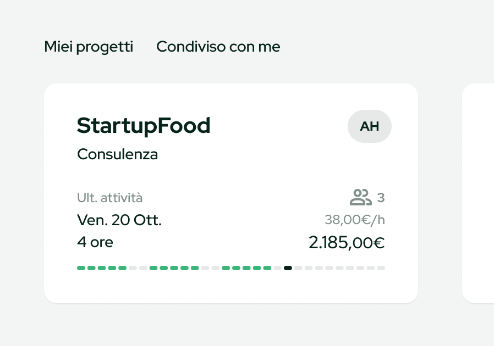Screen dimensions: 494x346
Task: Click the last gray segment of progress bar
Action: click(381, 268)
